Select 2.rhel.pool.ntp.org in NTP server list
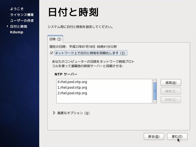The image size is (196, 147). (104, 93)
